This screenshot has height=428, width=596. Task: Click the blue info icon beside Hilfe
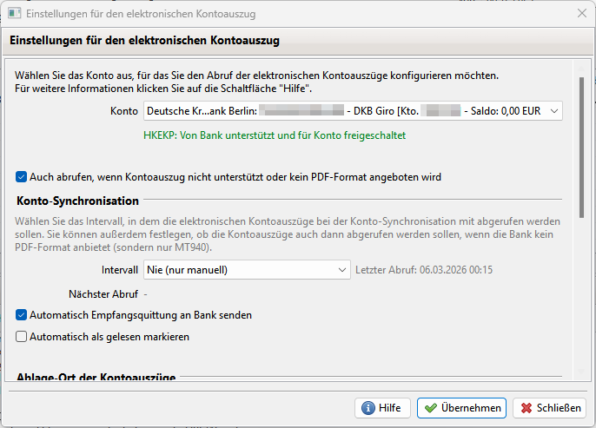(368, 408)
